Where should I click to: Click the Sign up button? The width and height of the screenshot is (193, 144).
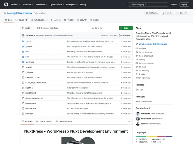click(184, 4)
